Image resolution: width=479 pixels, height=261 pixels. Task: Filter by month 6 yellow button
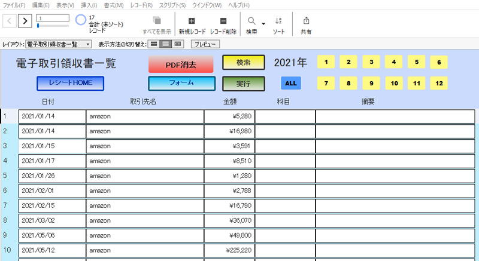439,62
